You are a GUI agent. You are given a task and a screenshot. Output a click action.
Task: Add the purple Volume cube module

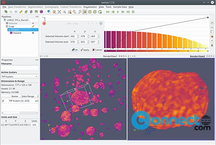click(x=41, y=12)
